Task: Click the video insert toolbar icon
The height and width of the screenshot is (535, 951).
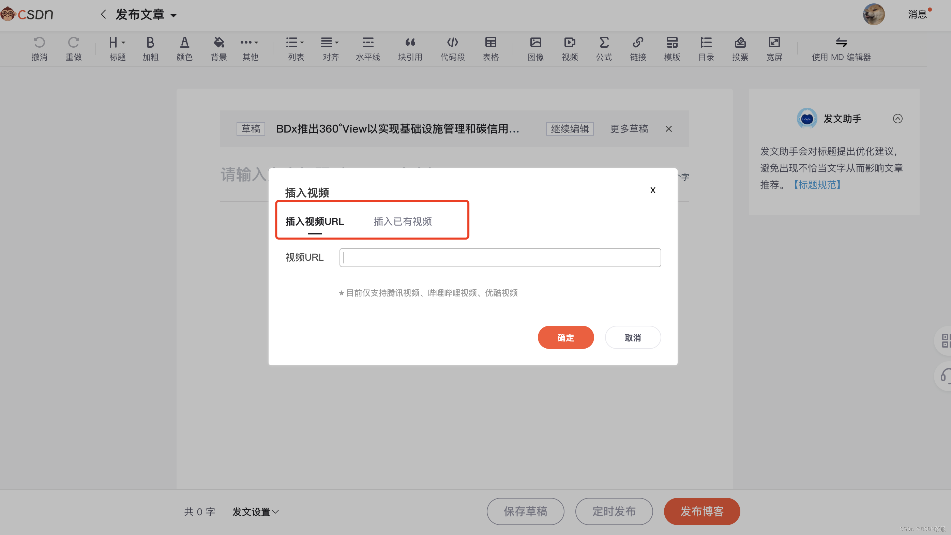Action: (x=570, y=43)
